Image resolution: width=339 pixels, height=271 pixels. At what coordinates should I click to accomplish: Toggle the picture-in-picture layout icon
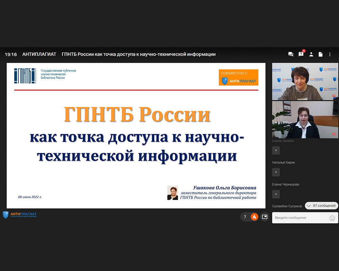pyautogui.click(x=265, y=217)
